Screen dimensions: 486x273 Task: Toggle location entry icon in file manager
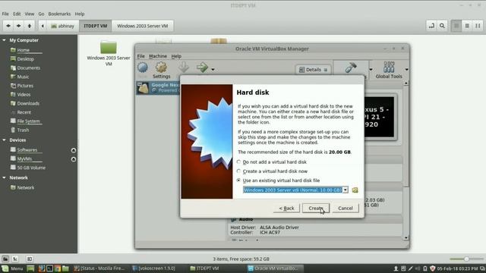click(431, 26)
